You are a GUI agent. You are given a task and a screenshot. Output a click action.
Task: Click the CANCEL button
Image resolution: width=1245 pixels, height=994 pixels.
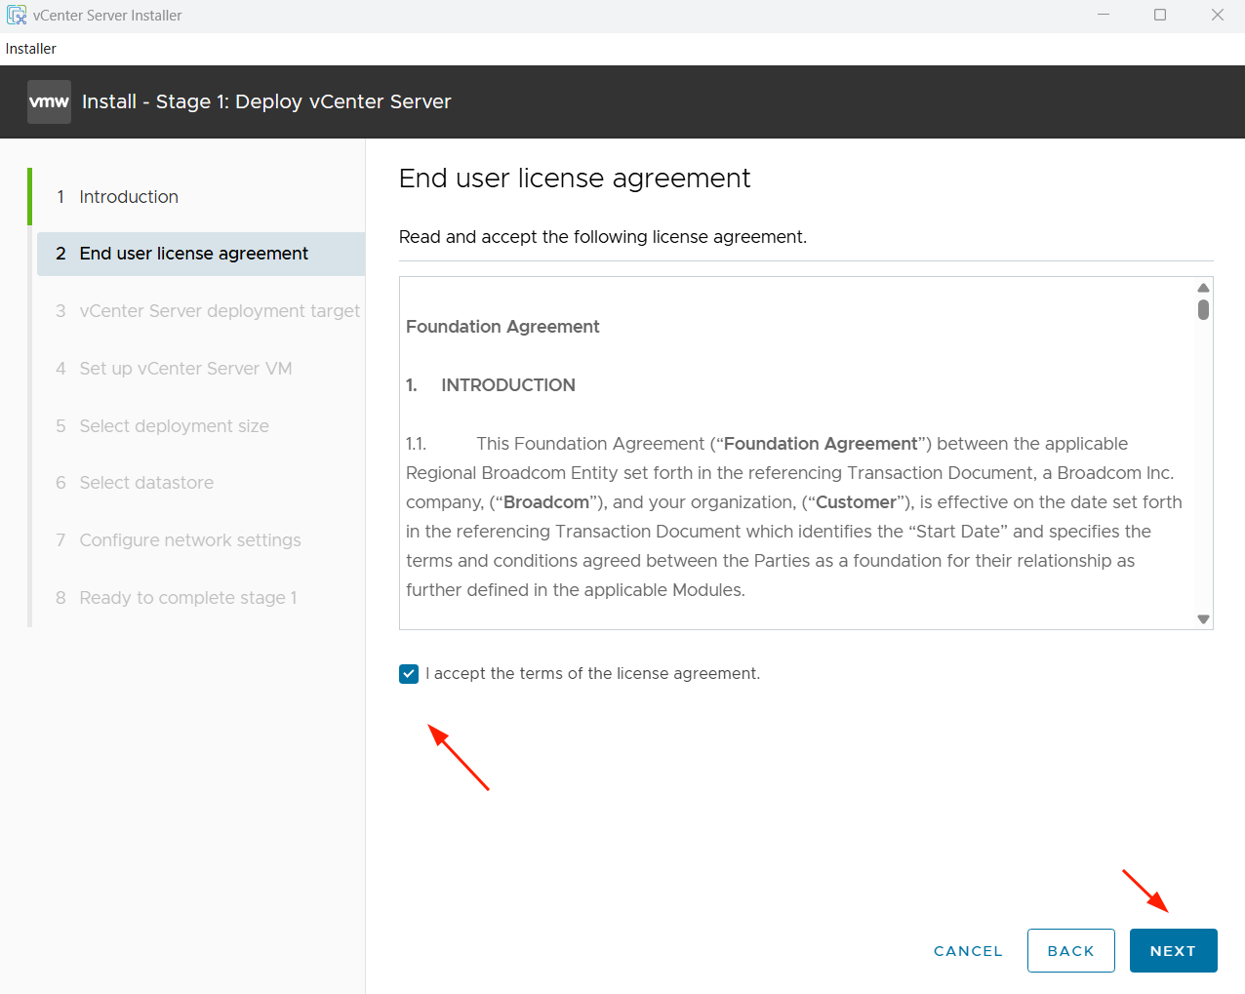[968, 951]
